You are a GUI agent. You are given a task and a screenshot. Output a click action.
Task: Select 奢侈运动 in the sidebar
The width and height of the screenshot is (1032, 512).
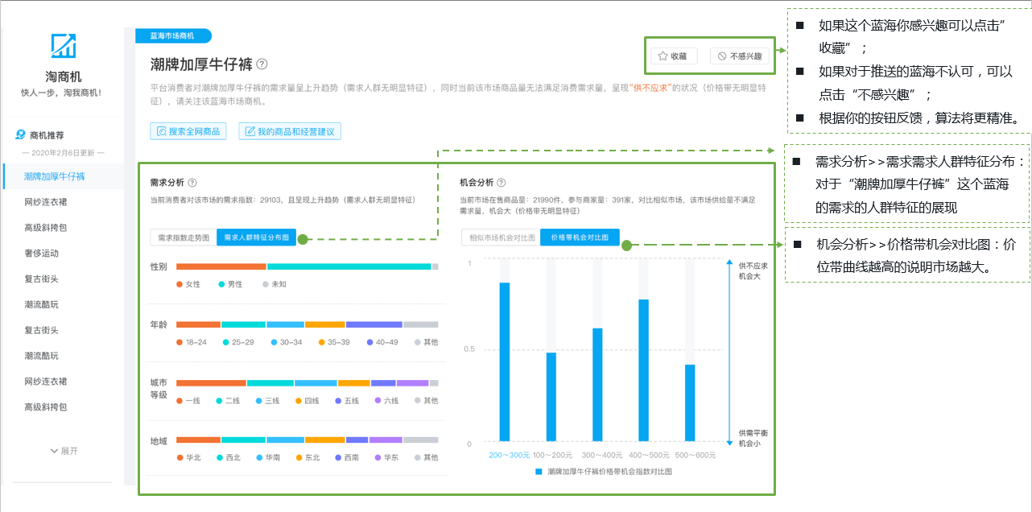pyautogui.click(x=42, y=253)
